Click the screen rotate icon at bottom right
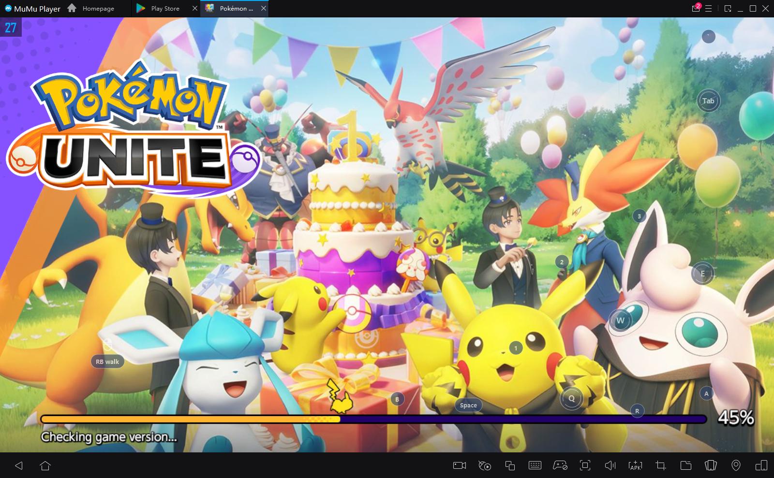Viewport: 774px width, 478px height. coord(761,465)
